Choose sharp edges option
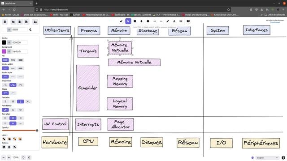 point(5,93)
